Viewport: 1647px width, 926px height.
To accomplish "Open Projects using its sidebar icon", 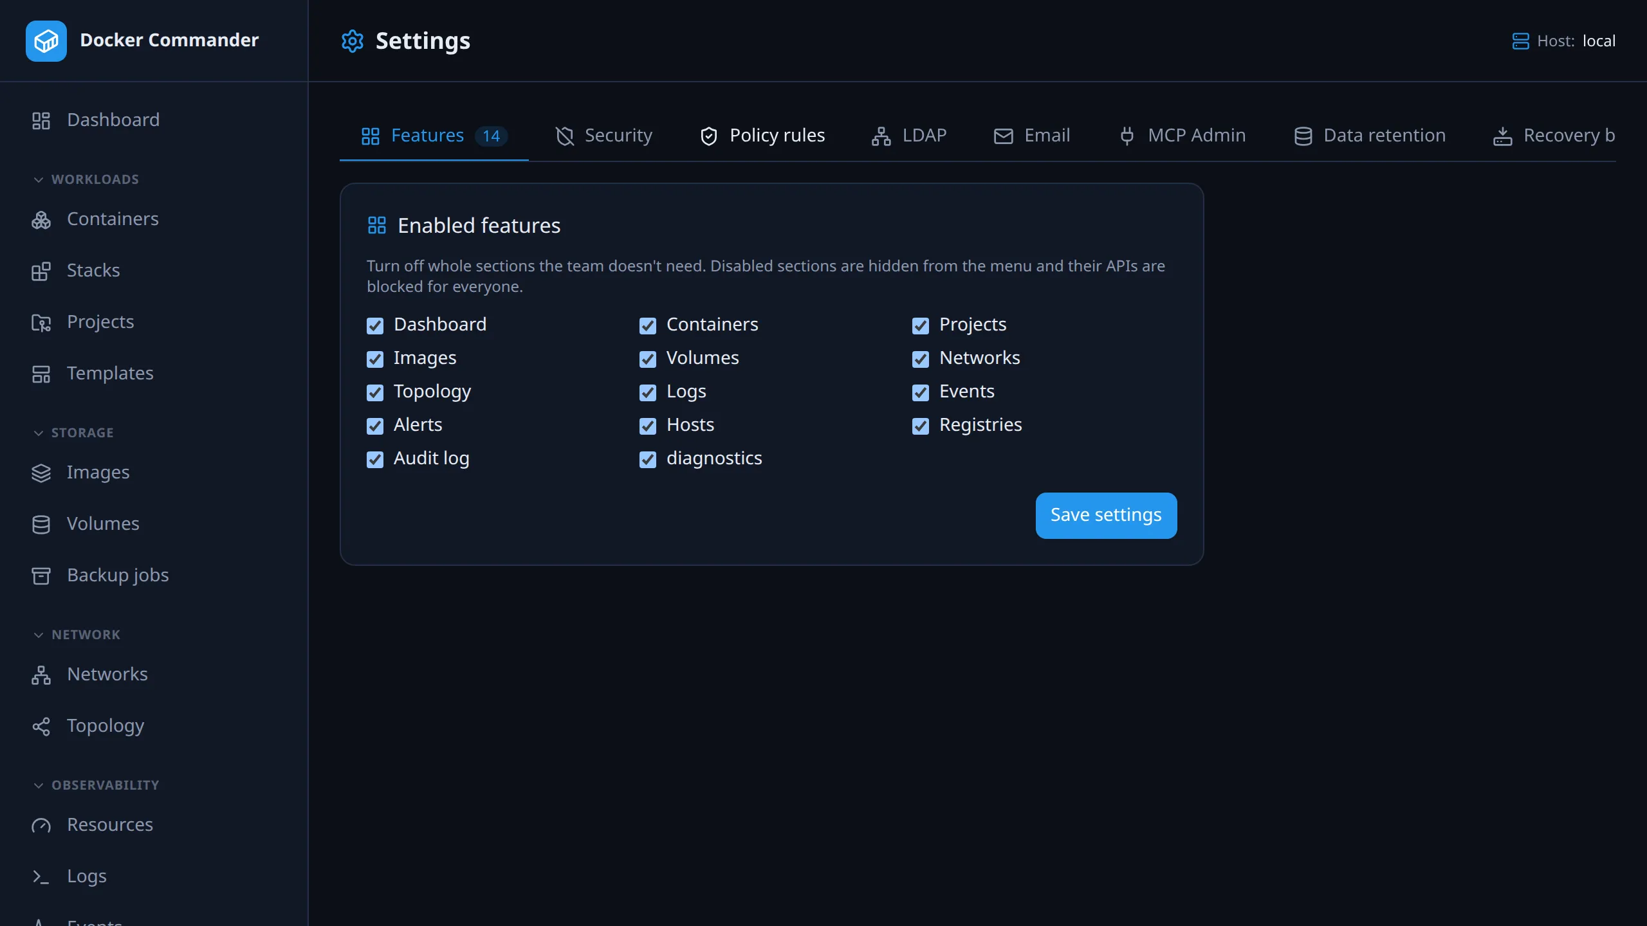I will [41, 322].
